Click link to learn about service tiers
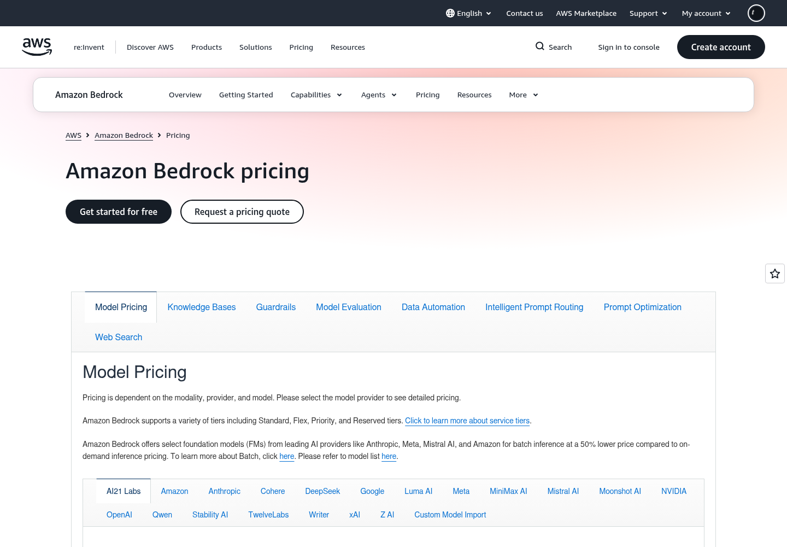The image size is (787, 547). pyautogui.click(x=467, y=421)
